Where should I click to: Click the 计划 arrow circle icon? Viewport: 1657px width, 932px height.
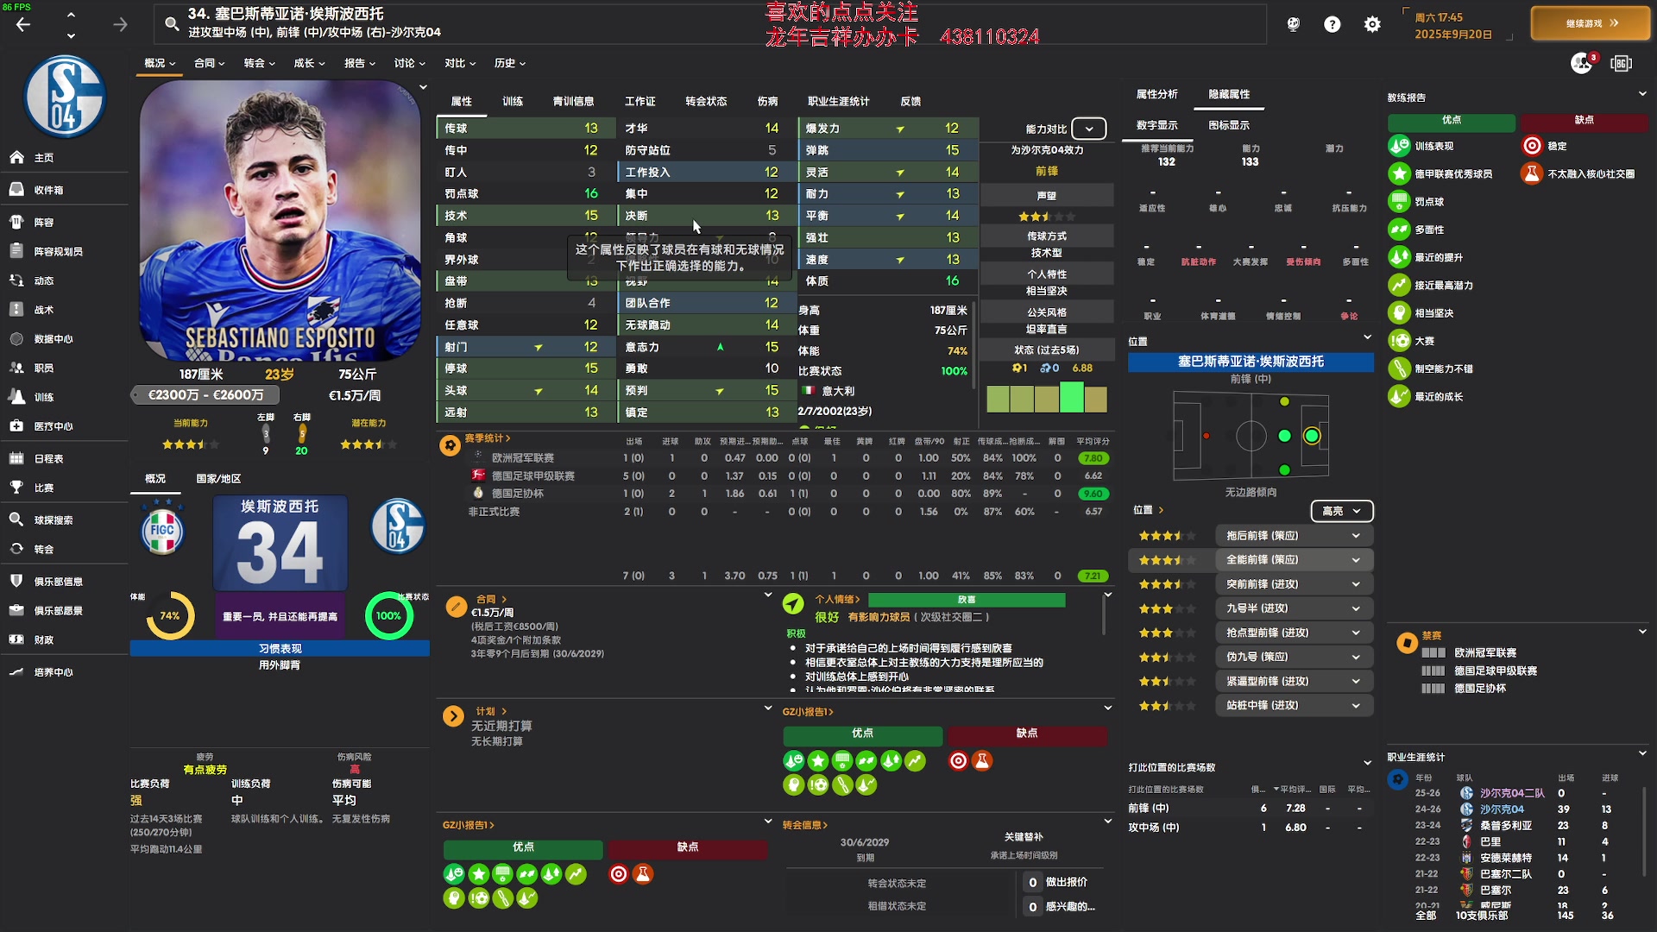click(x=453, y=716)
